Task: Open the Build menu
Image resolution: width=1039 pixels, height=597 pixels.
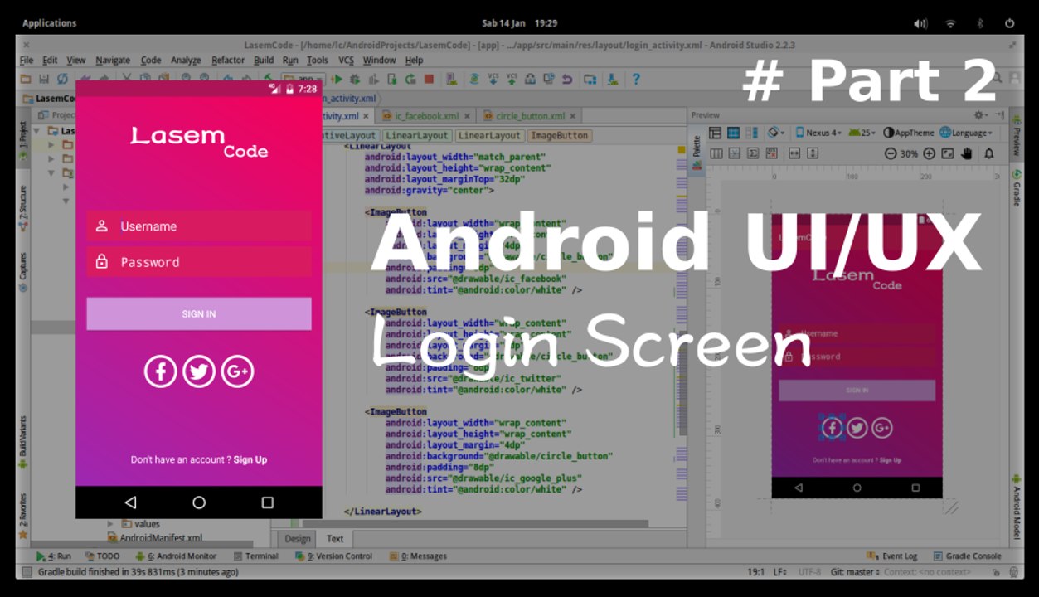Action: coord(264,60)
